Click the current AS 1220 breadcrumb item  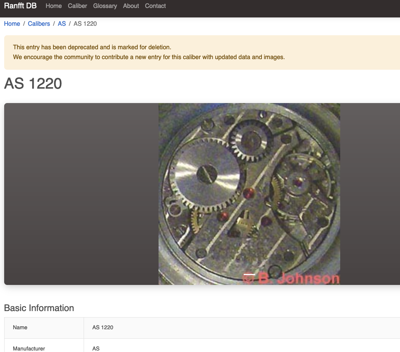coord(85,23)
